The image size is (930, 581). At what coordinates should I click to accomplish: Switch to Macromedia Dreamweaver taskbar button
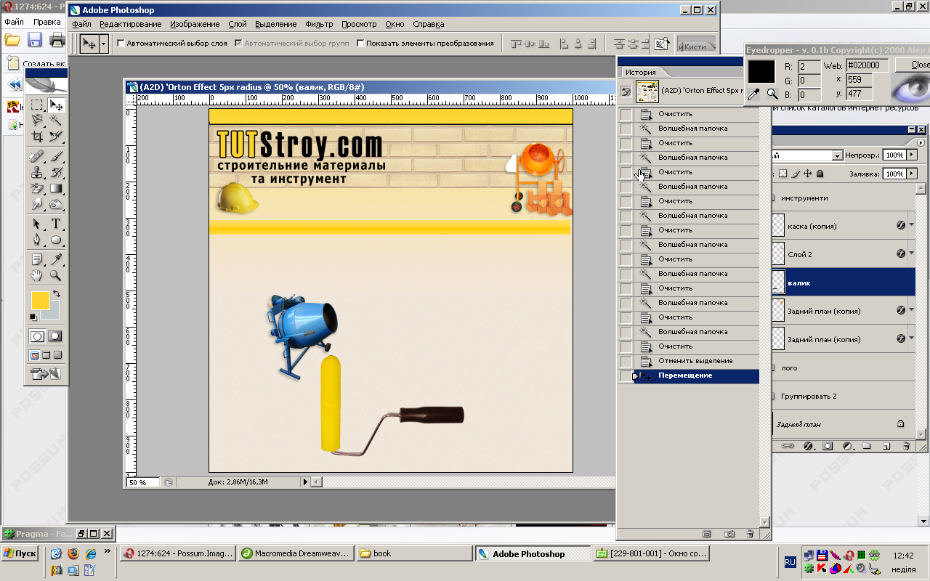296,553
